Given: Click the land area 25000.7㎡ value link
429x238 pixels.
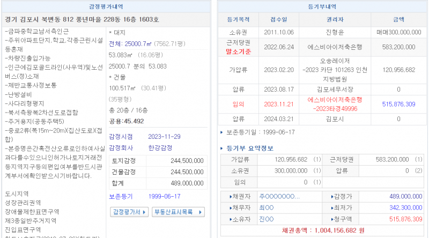Looking at the screenshot, I should 139,43.
